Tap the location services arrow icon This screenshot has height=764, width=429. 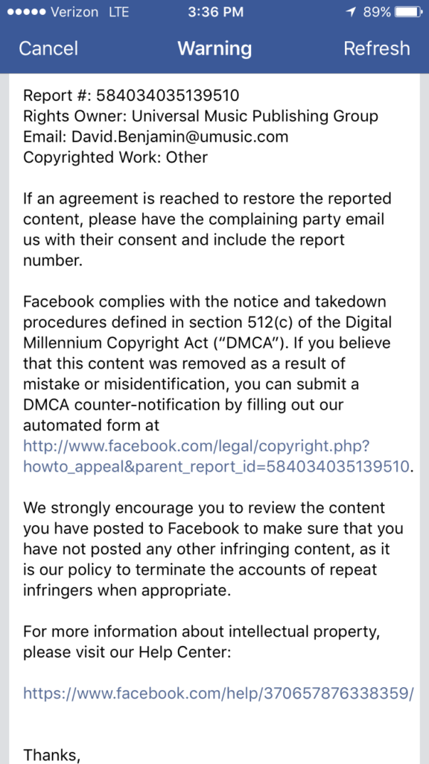point(350,12)
